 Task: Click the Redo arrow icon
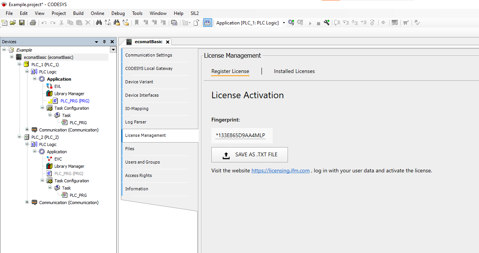pyautogui.click(x=53, y=23)
